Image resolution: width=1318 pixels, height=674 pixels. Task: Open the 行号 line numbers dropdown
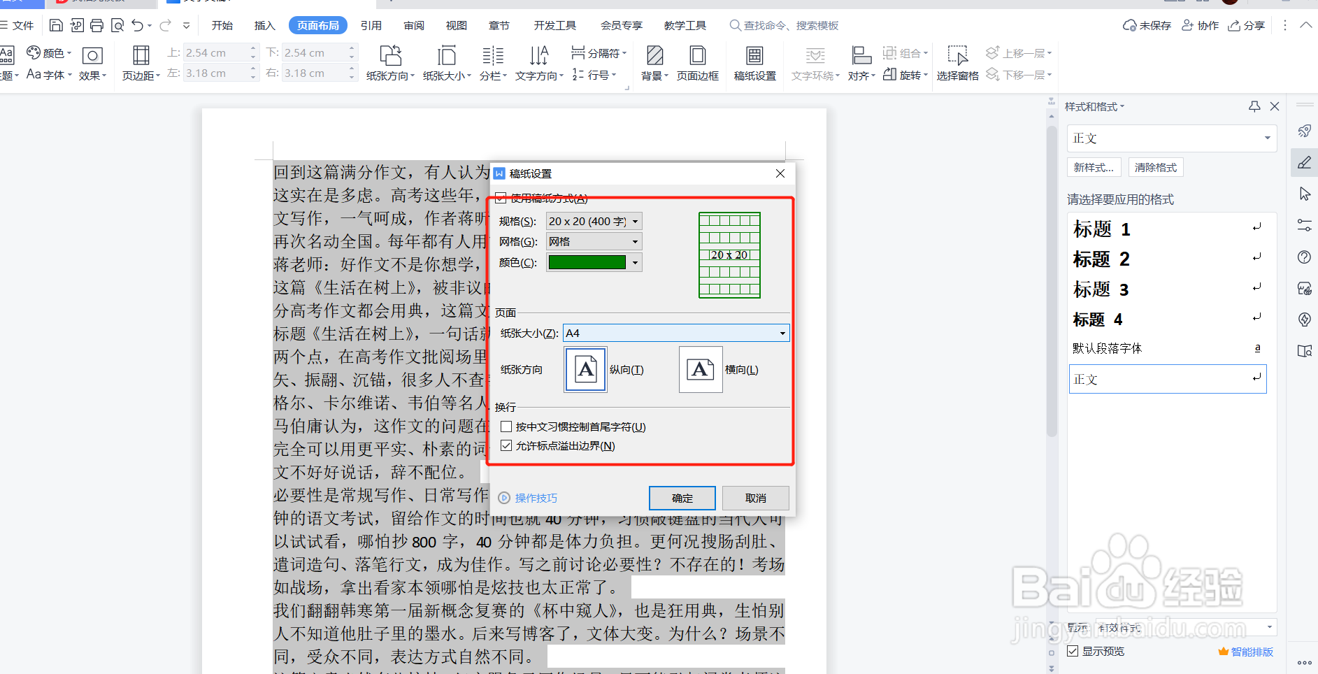(x=594, y=75)
